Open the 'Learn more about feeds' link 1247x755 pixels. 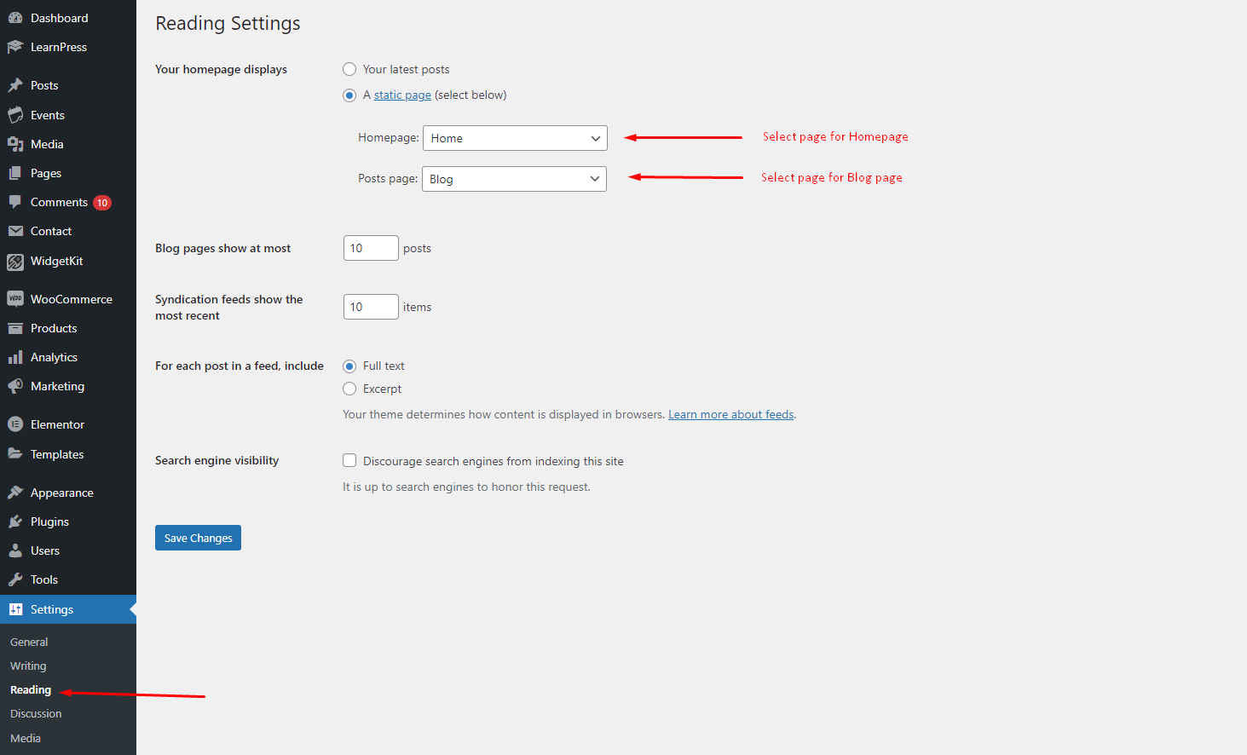coord(730,414)
